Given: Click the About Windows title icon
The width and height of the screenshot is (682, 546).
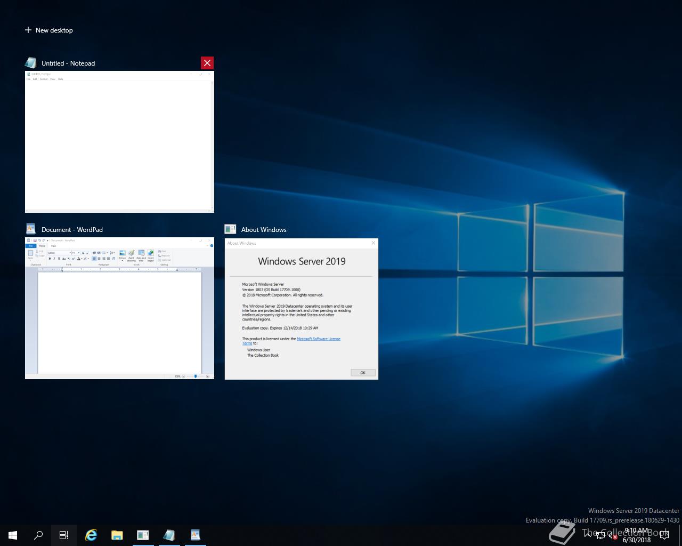Looking at the screenshot, I should coord(230,229).
